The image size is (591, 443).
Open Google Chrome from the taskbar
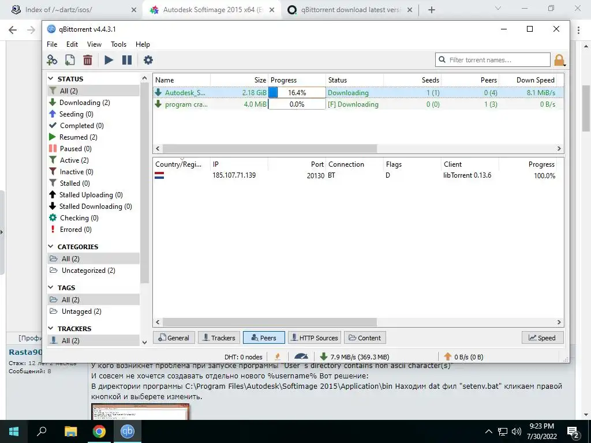coord(99,431)
